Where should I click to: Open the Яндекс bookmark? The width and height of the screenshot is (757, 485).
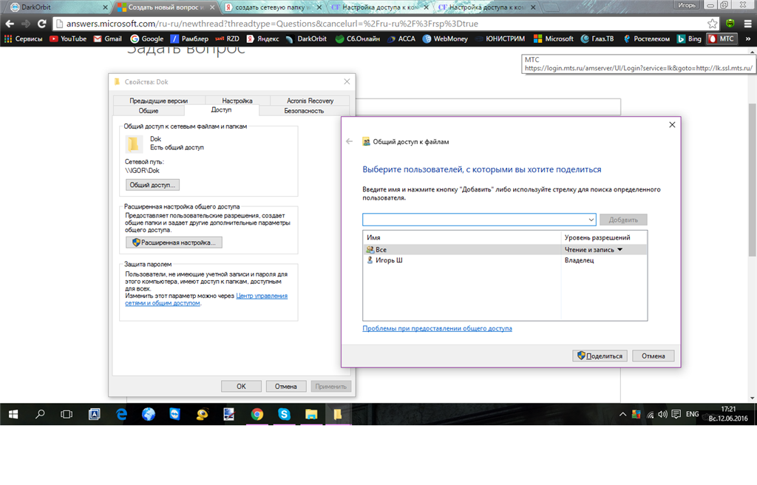coord(262,38)
